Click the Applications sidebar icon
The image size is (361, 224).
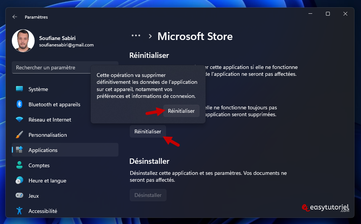(19, 150)
